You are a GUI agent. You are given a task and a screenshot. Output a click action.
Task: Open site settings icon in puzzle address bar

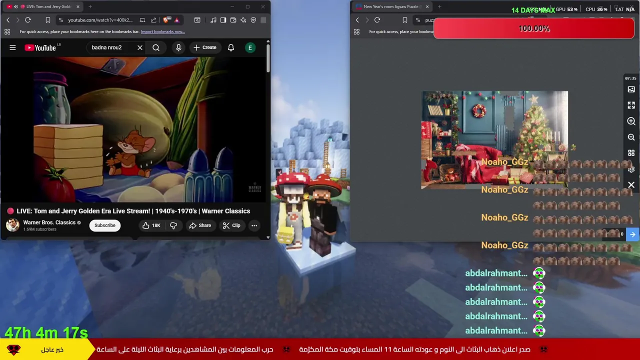[418, 20]
